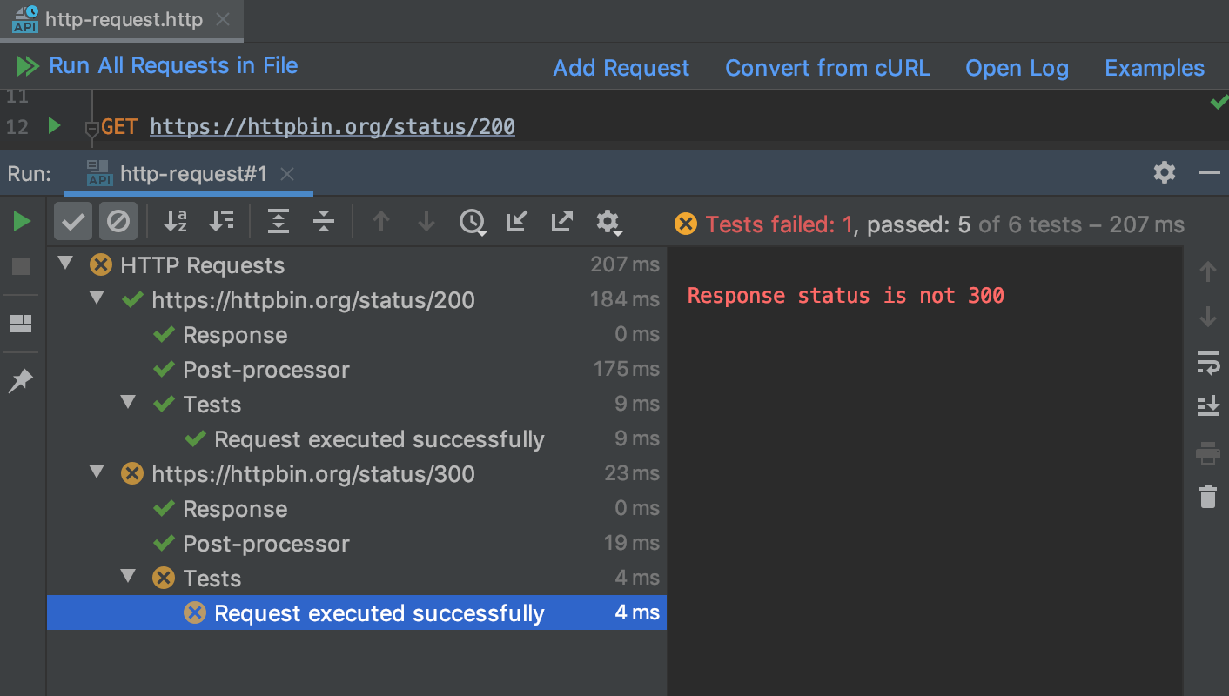The width and height of the screenshot is (1229, 696).
Task: Pin the http-request#1 run tab
Action: click(20, 380)
